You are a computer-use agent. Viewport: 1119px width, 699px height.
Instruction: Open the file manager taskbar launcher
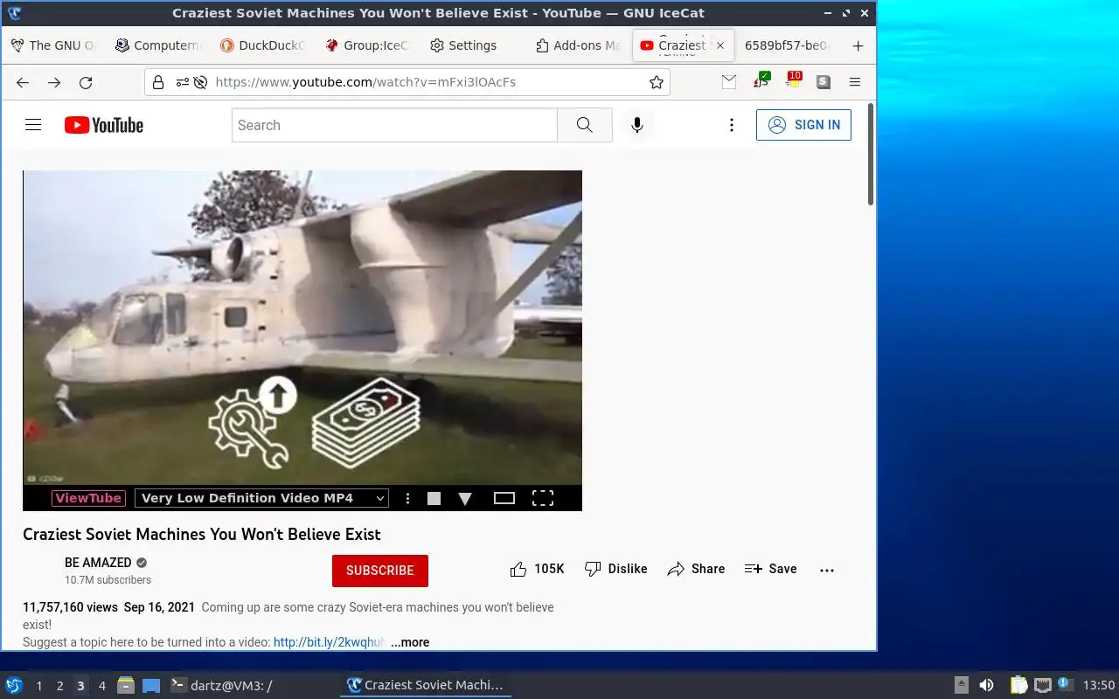pyautogui.click(x=126, y=685)
